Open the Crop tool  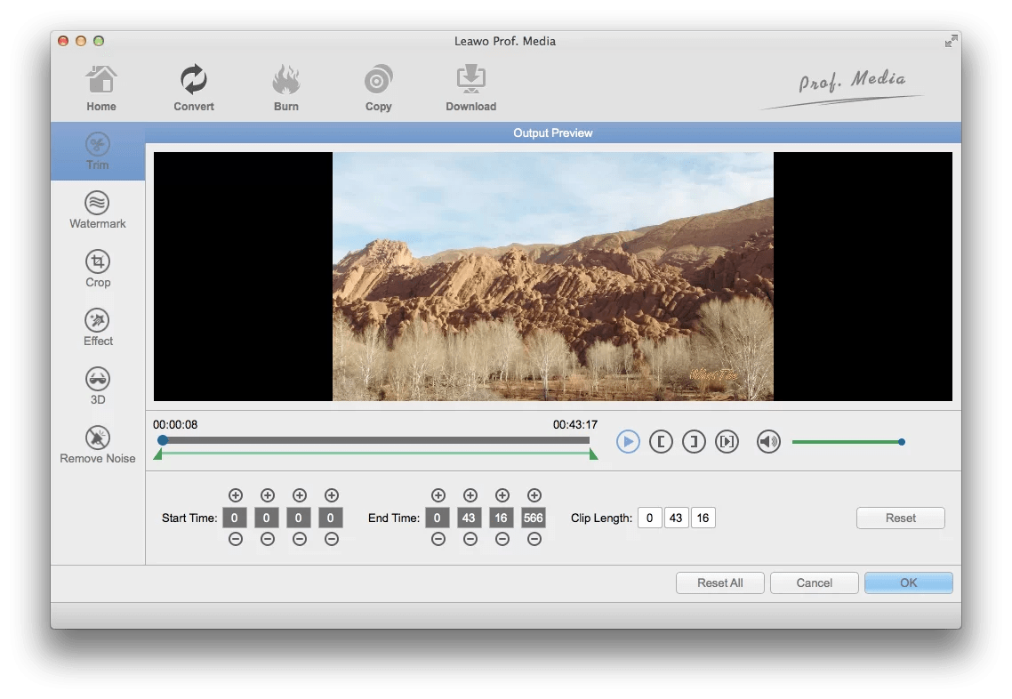point(98,269)
